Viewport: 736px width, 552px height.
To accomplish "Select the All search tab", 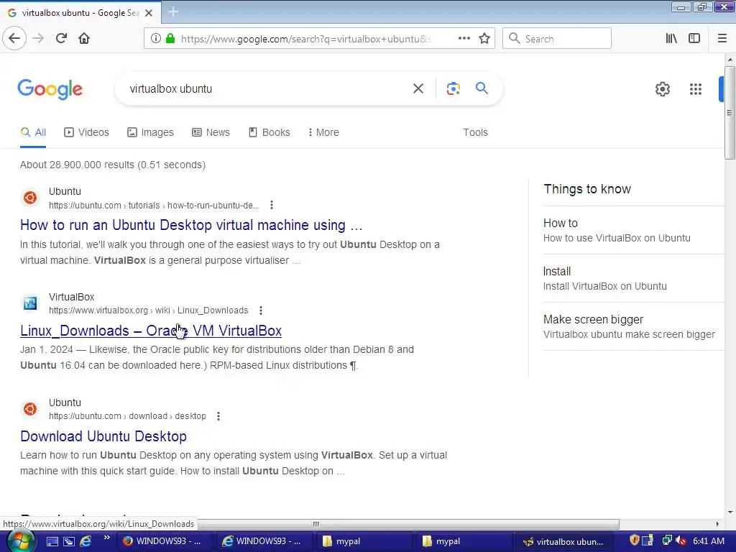I will coord(33,132).
